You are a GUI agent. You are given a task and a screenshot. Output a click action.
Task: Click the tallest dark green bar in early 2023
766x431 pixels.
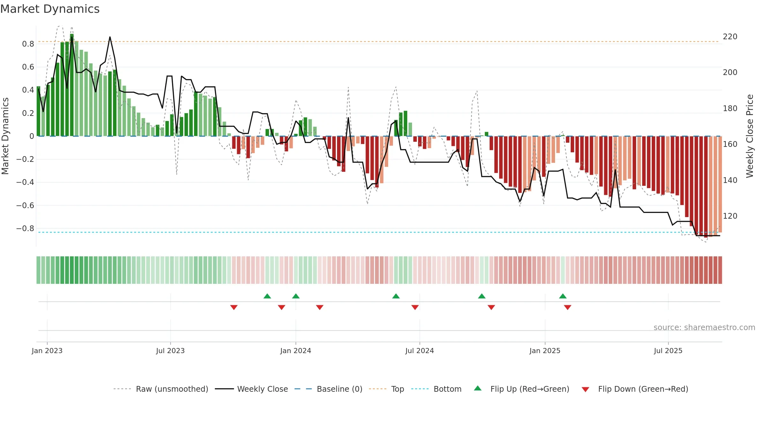(x=72, y=85)
